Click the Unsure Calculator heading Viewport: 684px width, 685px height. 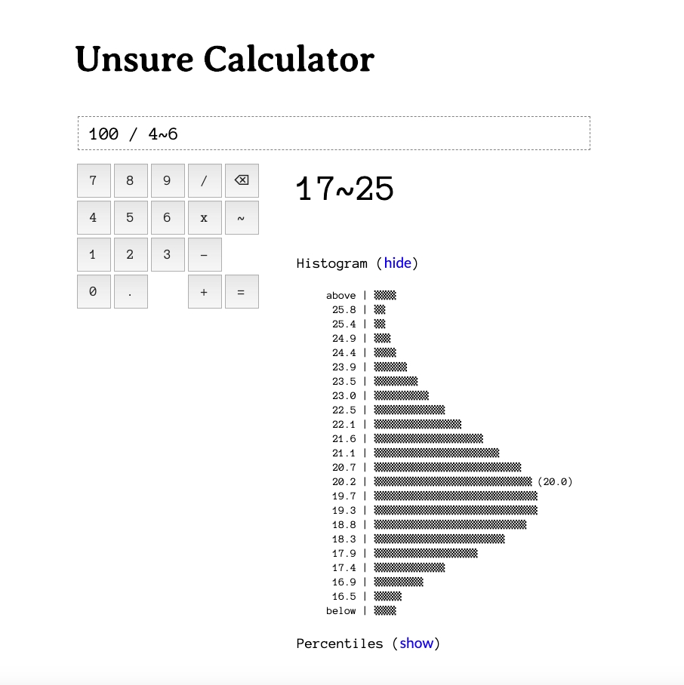(x=225, y=60)
